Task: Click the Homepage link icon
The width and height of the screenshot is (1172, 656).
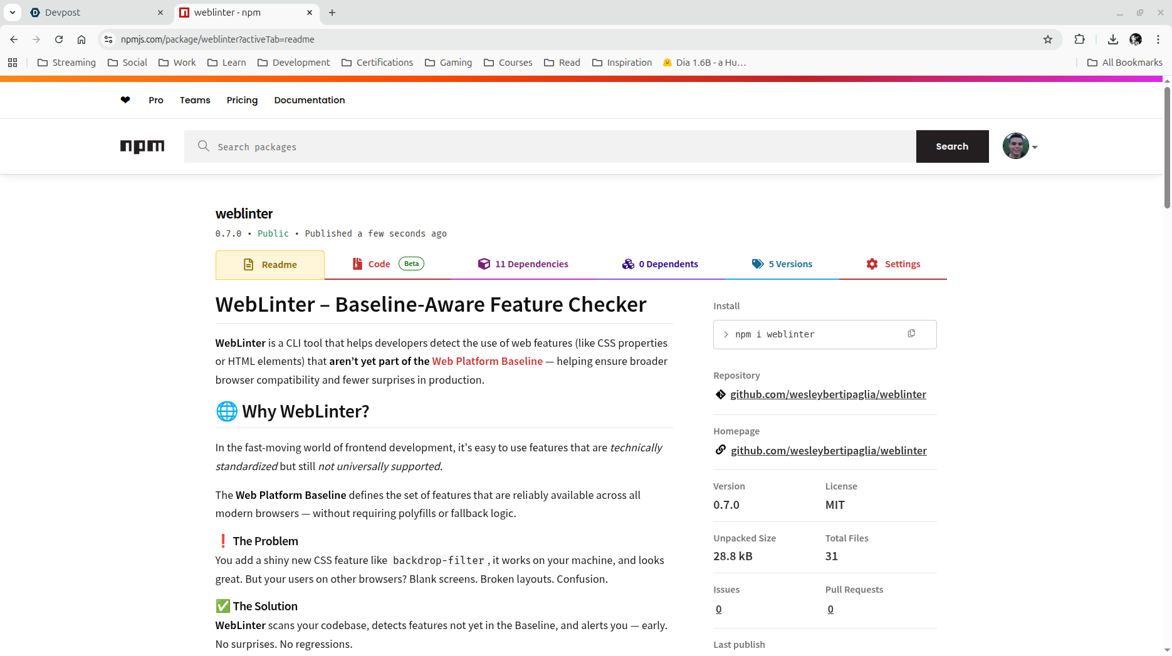Action: tap(721, 450)
